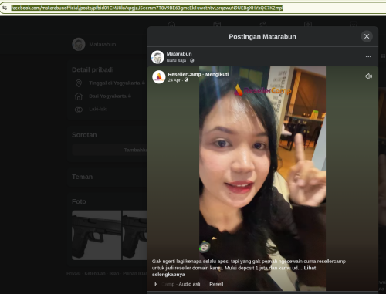Open the 'Ketentuan' footer link
Screen dimensions: 386x294
tap(95, 273)
